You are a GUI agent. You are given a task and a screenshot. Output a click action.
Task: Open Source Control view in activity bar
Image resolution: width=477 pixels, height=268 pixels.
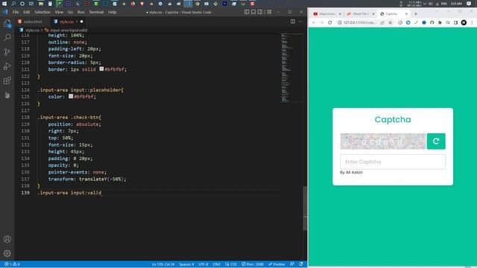point(7,52)
